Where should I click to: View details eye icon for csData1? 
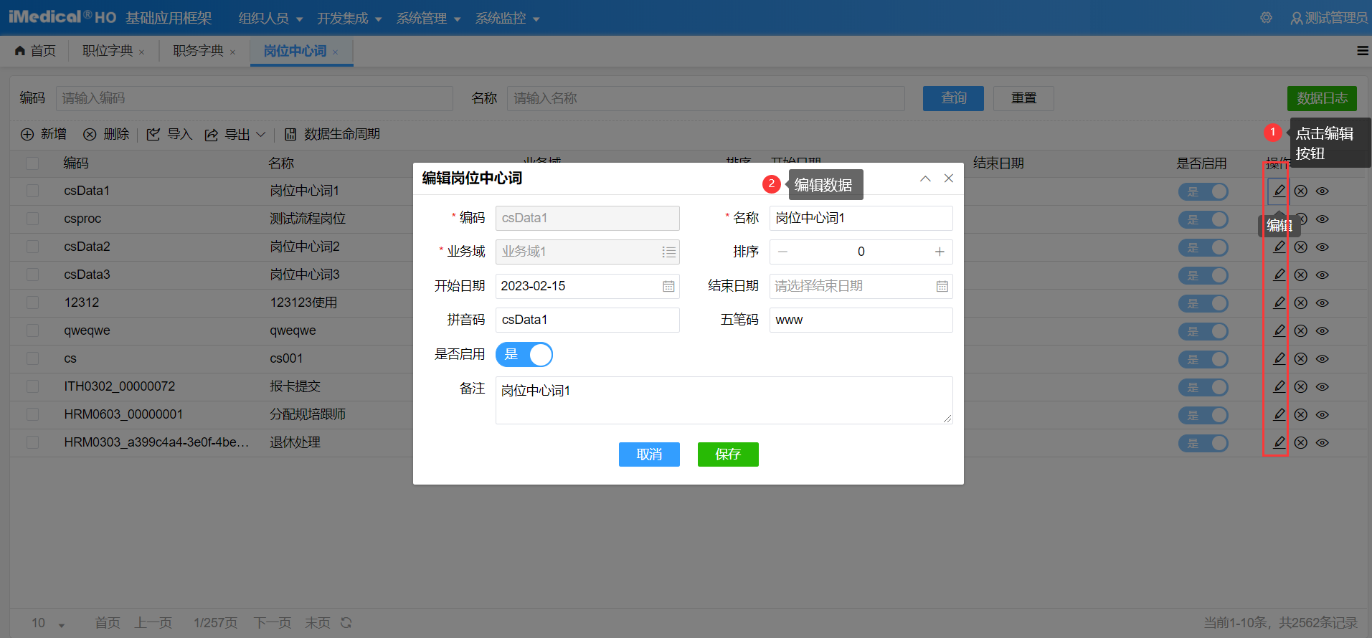click(x=1323, y=191)
